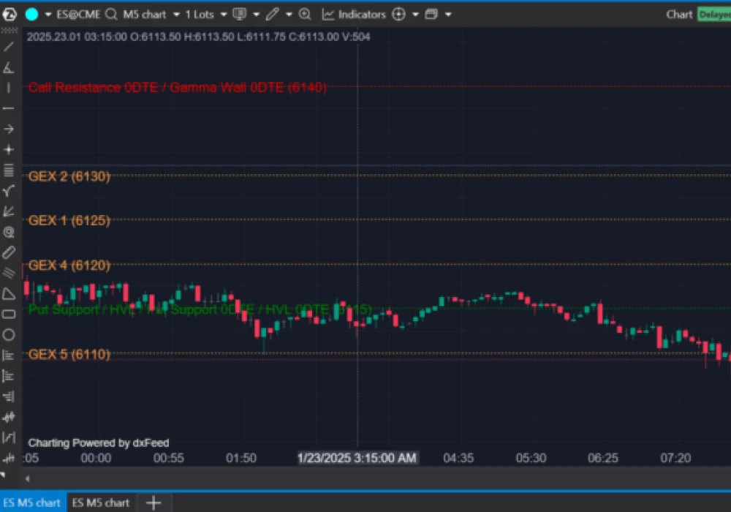
Task: Select the upper volume profile tool icon
Action: tap(8, 355)
